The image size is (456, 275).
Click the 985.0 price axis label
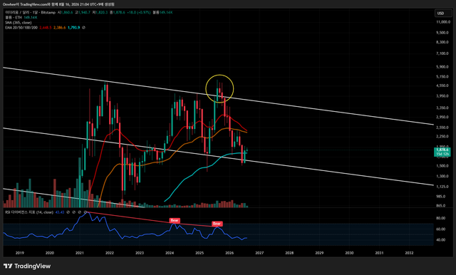(x=440, y=197)
